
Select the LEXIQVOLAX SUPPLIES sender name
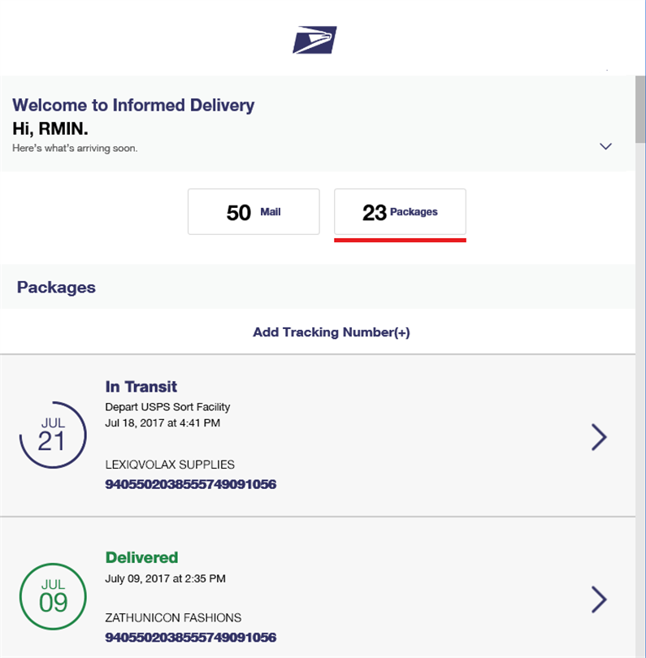pos(170,465)
